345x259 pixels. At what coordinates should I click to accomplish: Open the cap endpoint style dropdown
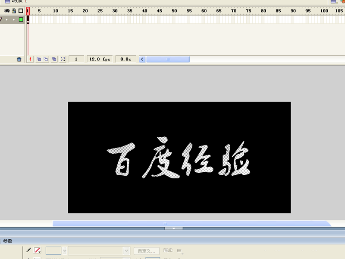point(180,251)
